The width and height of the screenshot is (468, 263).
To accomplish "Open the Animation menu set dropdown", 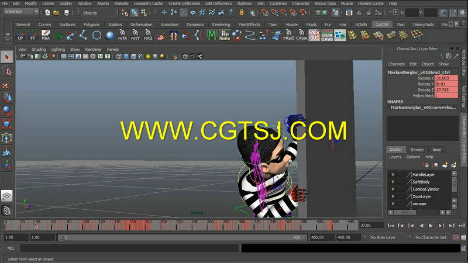I will tap(21, 12).
